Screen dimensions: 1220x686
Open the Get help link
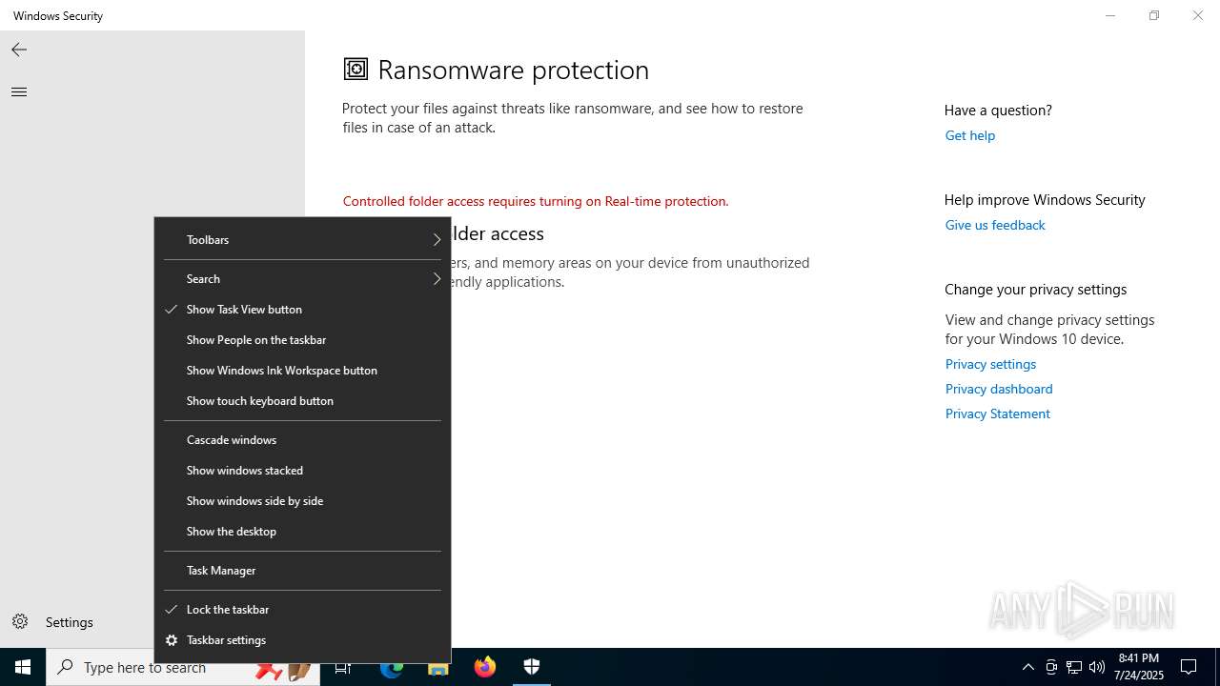(x=969, y=135)
